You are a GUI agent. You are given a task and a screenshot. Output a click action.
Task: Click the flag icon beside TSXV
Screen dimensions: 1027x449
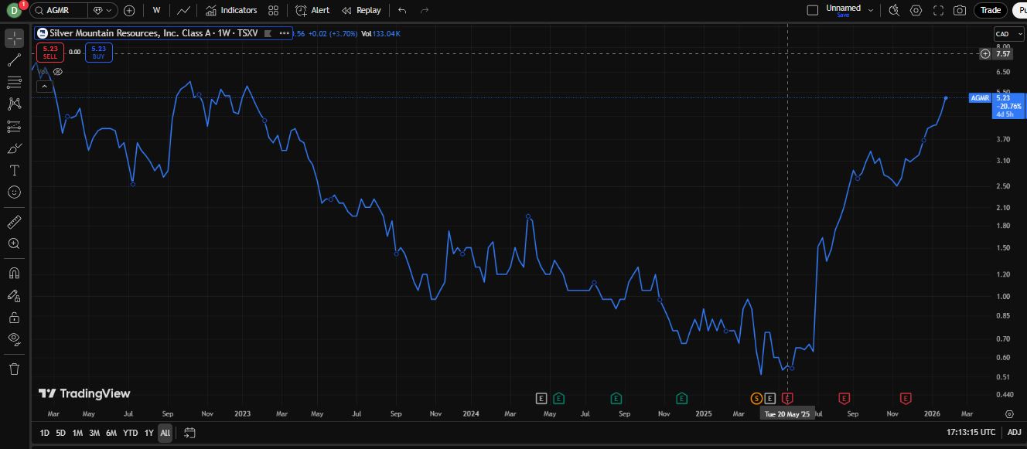[268, 33]
